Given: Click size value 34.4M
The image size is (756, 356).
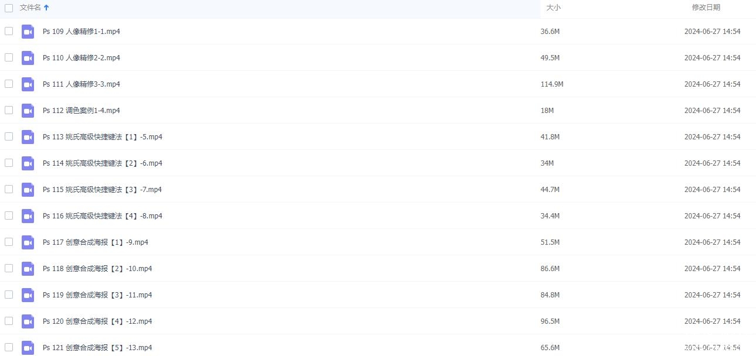Looking at the screenshot, I should (x=550, y=216).
